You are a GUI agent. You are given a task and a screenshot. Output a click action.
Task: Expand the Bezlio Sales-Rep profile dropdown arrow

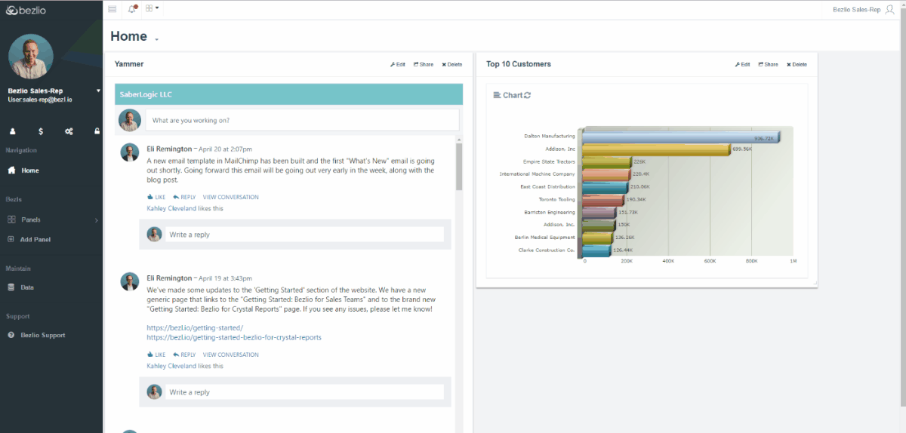tap(98, 91)
